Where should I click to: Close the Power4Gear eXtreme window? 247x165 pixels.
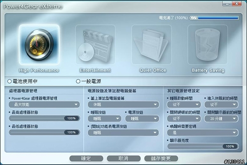coord(237,4)
